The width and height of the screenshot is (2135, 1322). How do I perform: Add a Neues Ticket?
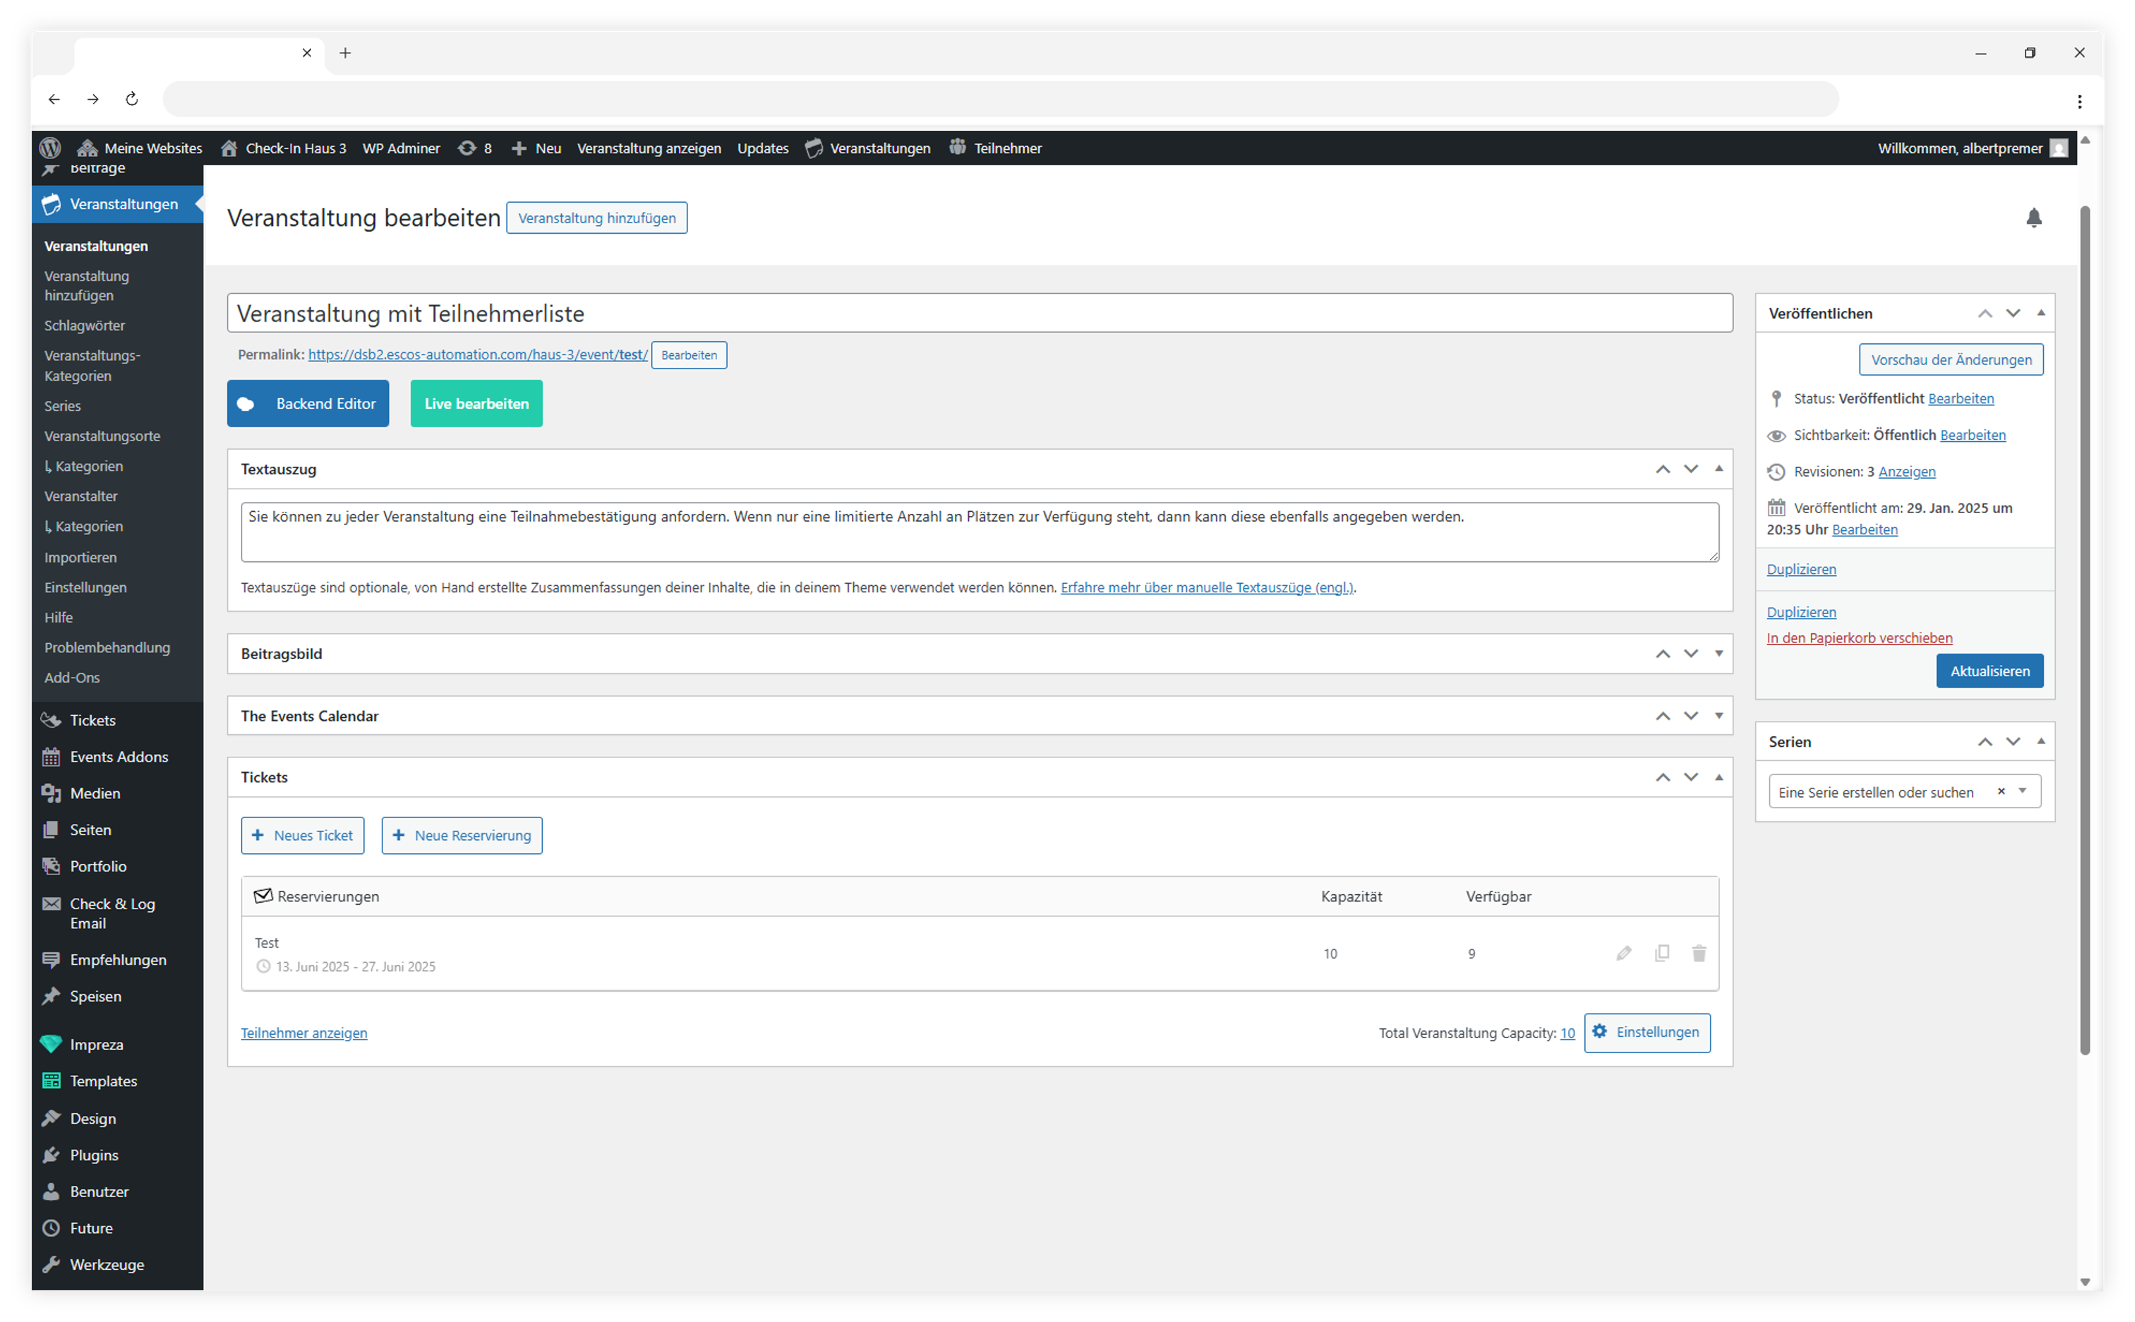pos(302,836)
